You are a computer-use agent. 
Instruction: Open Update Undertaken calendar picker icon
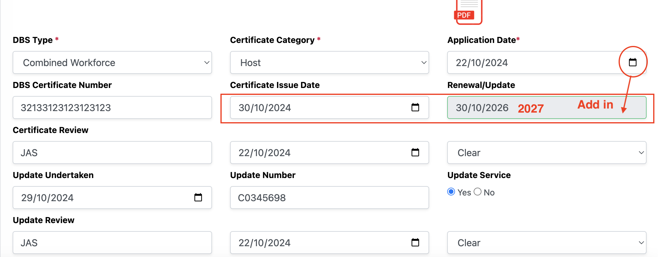(198, 197)
